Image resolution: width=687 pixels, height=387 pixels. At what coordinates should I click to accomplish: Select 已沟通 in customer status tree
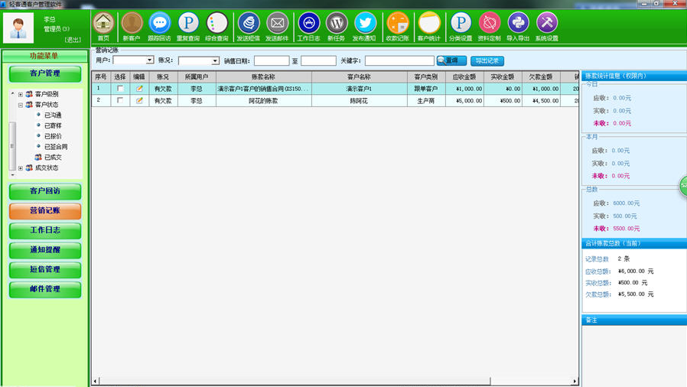(53, 115)
